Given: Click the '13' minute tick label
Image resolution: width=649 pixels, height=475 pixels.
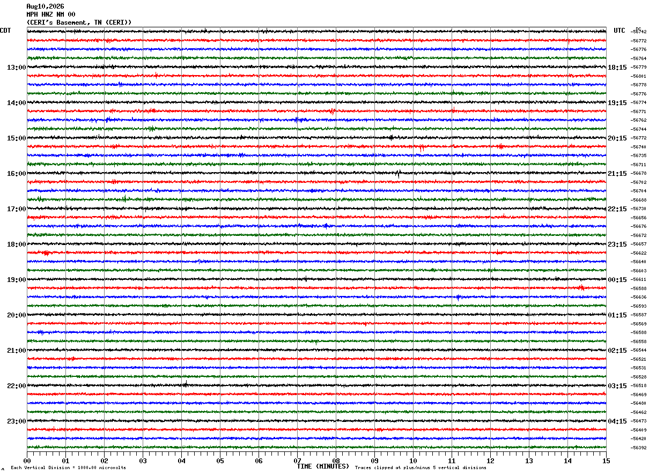Looking at the screenshot, I should pyautogui.click(x=529, y=461).
